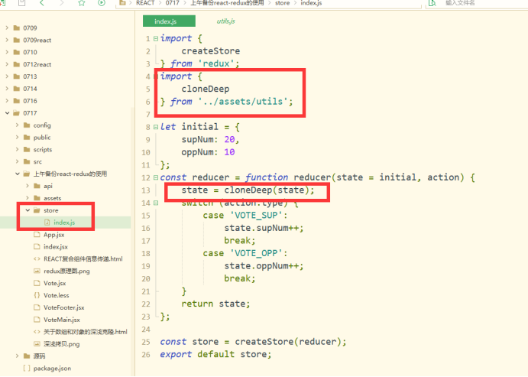Viewport: 528px width, 377px height.
Task: Go forward with the right arrow toolbar icon
Action: (x=62, y=3)
